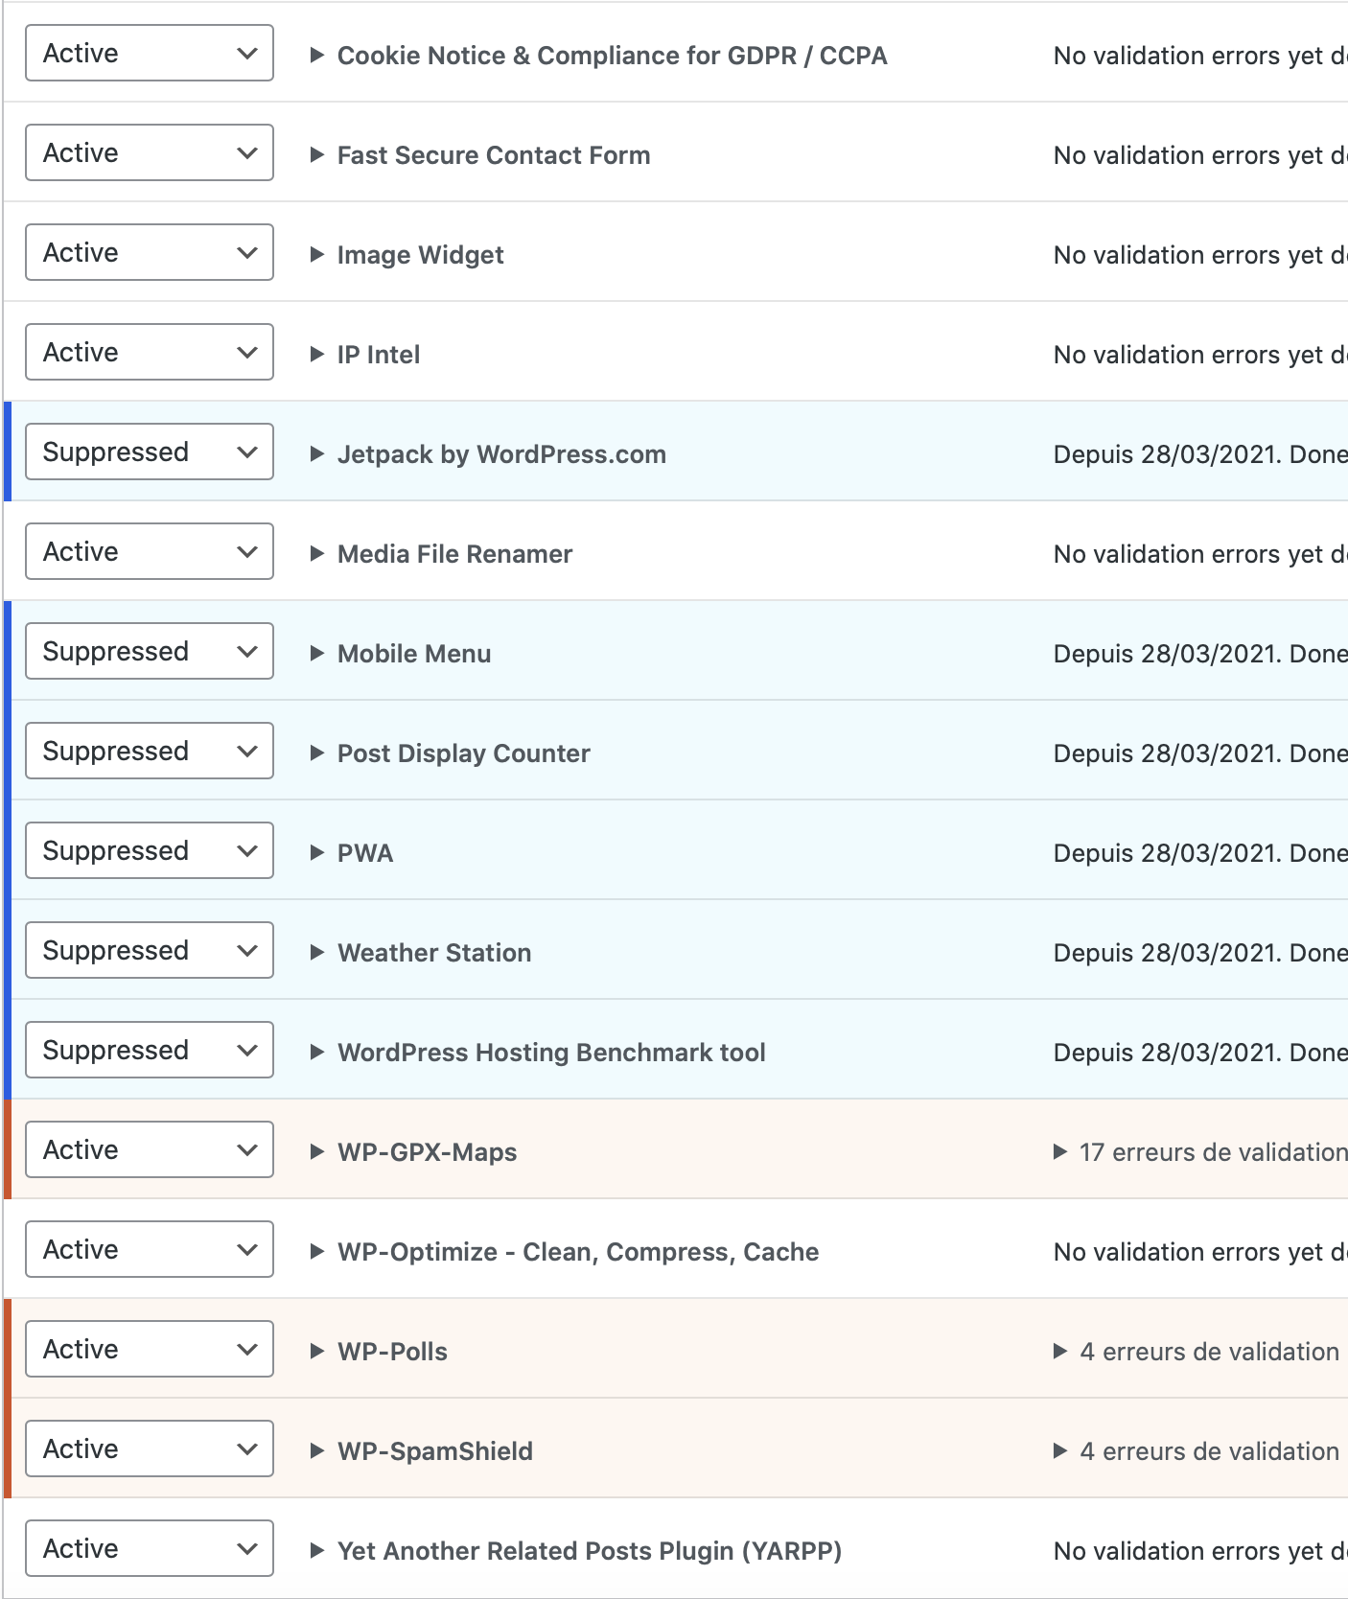
Task: Open Weather Station Suppressed dropdown
Action: tap(150, 950)
